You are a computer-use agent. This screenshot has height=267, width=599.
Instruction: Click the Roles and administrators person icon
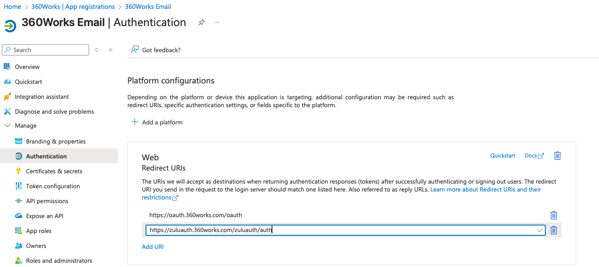coord(19,260)
